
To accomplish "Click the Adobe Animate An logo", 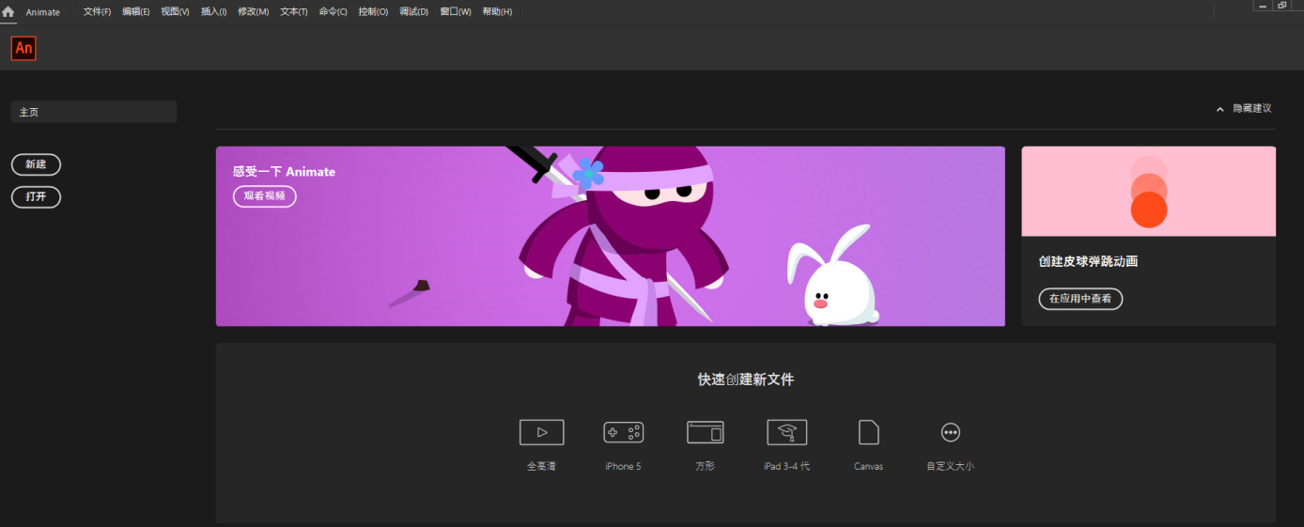I will pyautogui.click(x=23, y=48).
